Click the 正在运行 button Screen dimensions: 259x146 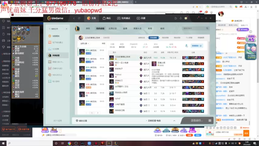point(197,120)
